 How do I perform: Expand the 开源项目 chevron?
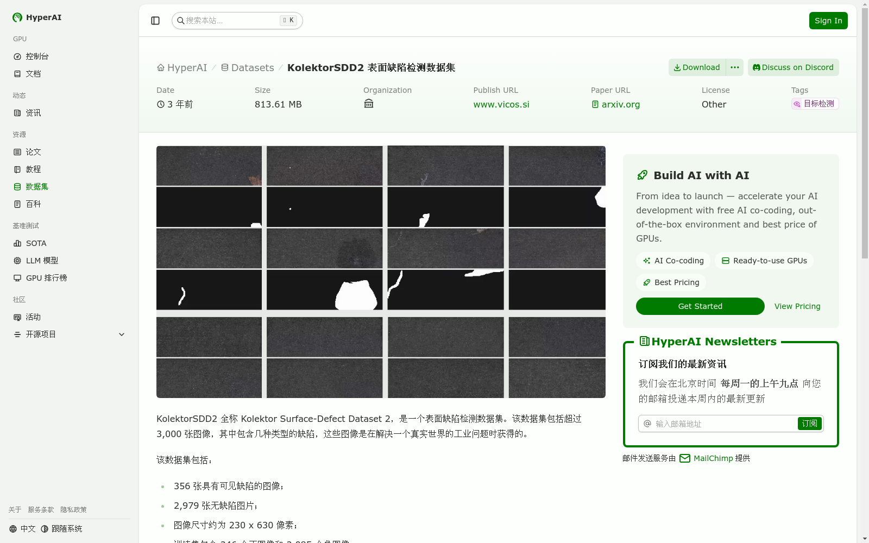[122, 334]
